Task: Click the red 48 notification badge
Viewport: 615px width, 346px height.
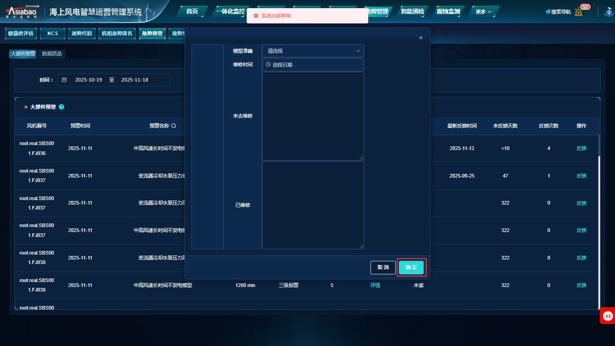Action: click(x=608, y=316)
